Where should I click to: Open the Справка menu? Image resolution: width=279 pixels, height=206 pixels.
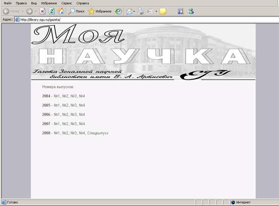click(82, 3)
